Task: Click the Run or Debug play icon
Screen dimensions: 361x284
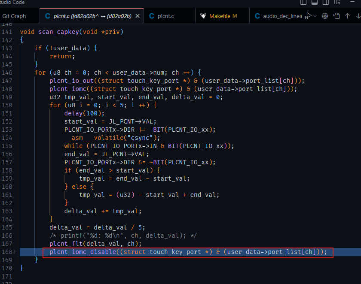Action: pos(308,16)
